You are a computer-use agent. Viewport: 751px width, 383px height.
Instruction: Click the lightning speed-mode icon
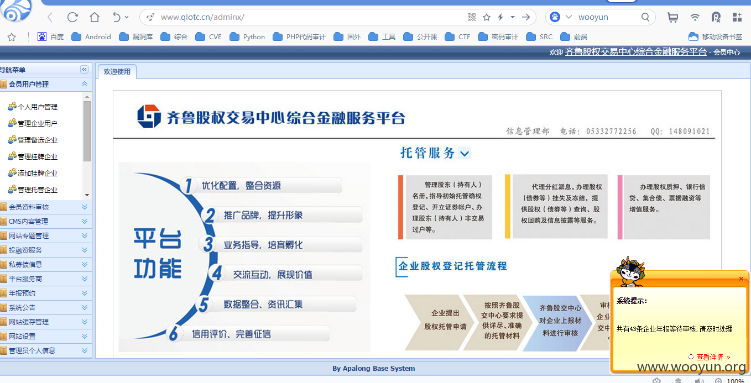click(500, 17)
